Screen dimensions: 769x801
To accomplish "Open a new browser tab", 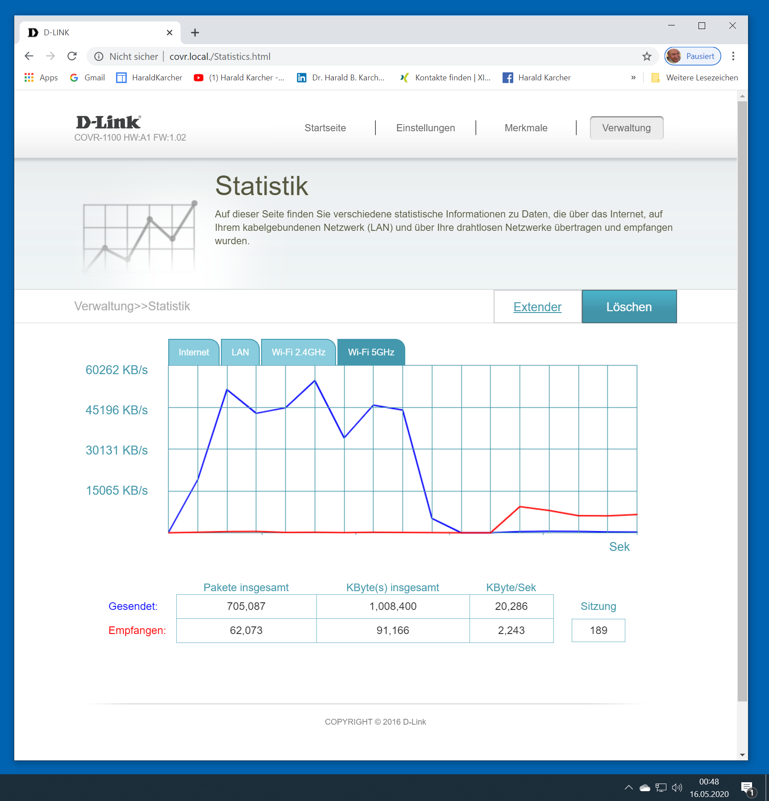I will point(195,33).
